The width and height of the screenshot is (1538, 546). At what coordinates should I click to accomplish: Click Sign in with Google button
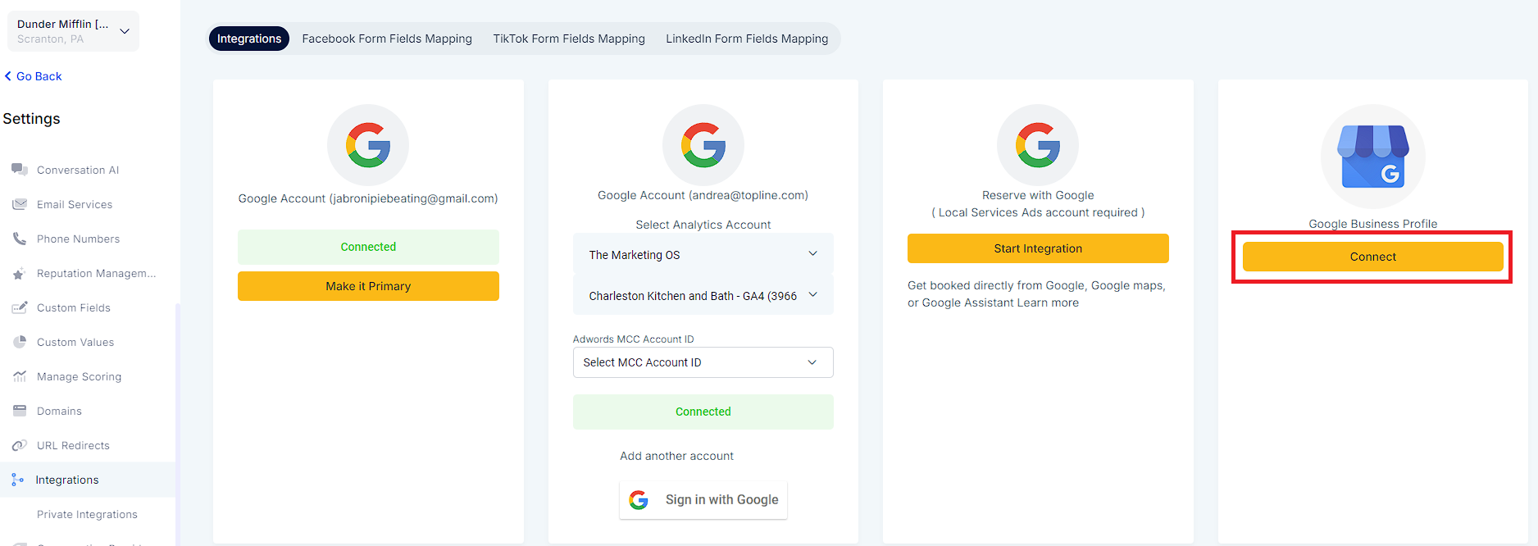[703, 500]
